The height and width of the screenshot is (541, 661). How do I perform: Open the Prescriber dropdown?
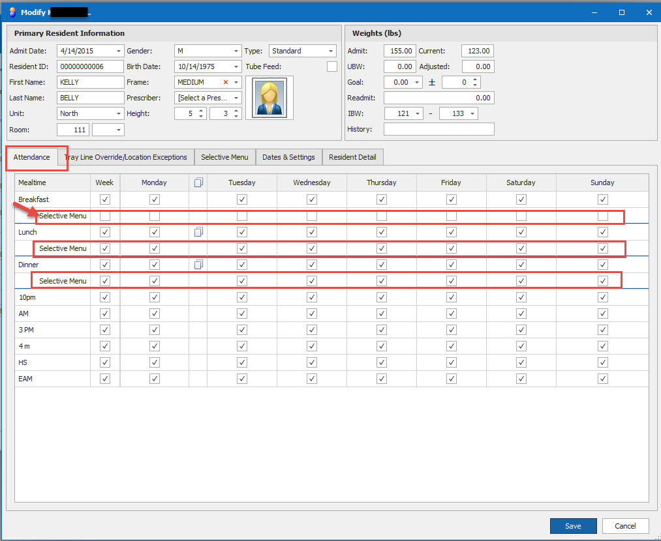coord(236,98)
